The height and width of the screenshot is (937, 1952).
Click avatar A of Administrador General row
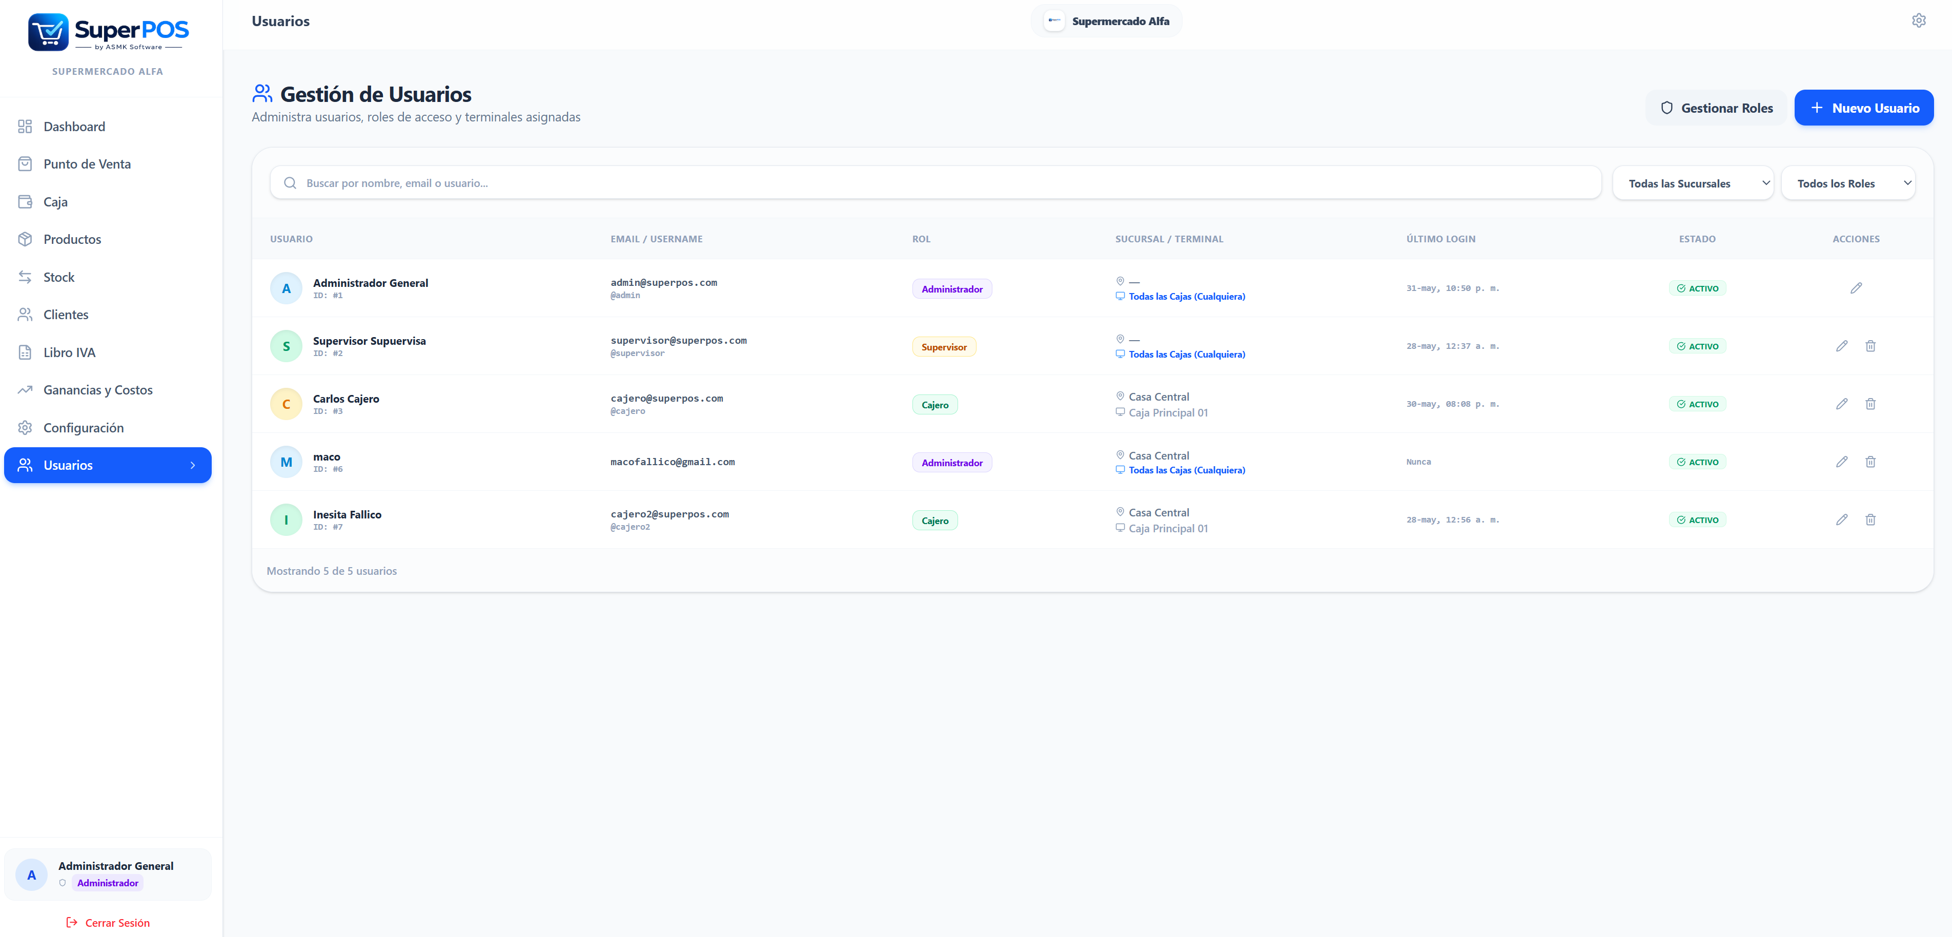pos(287,288)
